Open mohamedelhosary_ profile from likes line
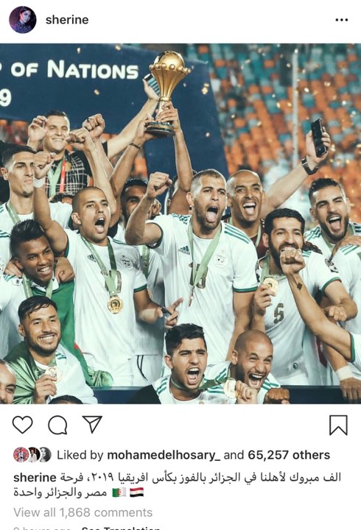 [x=164, y=455]
